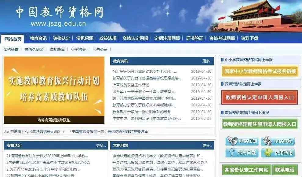Click the 体格检查 sub-navigation link
302x177 pixels.
pos(11,50)
